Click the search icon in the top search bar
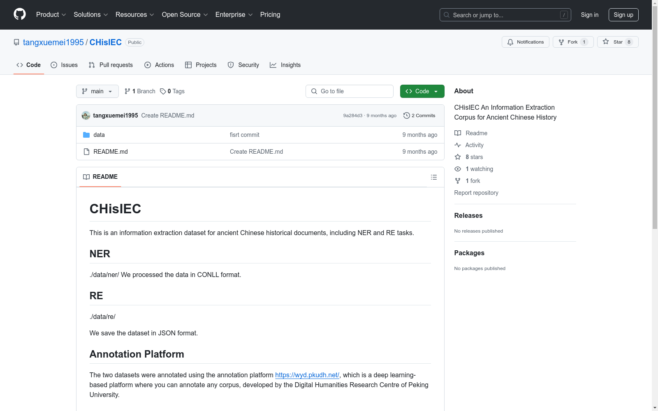This screenshot has height=411, width=658. [x=447, y=15]
